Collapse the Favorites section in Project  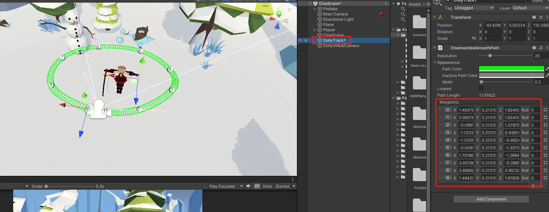coord(393,4)
